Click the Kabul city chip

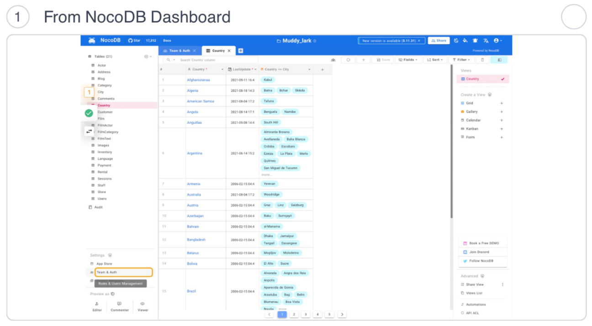click(268, 80)
